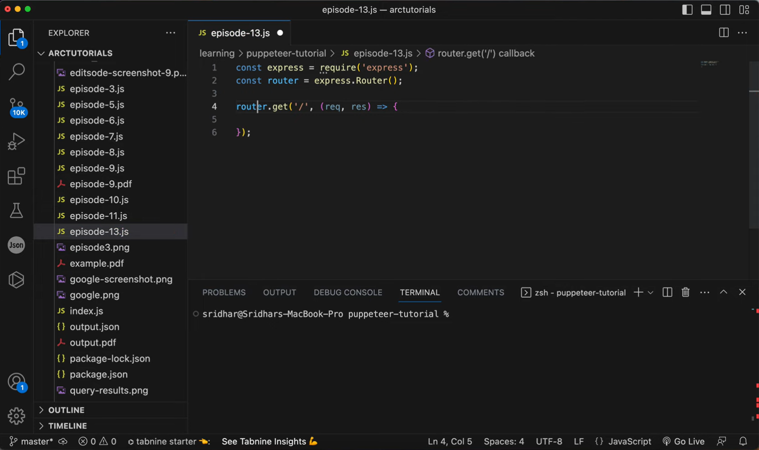Click the JavaScript language mode selector
759x450 pixels.
[x=629, y=441]
